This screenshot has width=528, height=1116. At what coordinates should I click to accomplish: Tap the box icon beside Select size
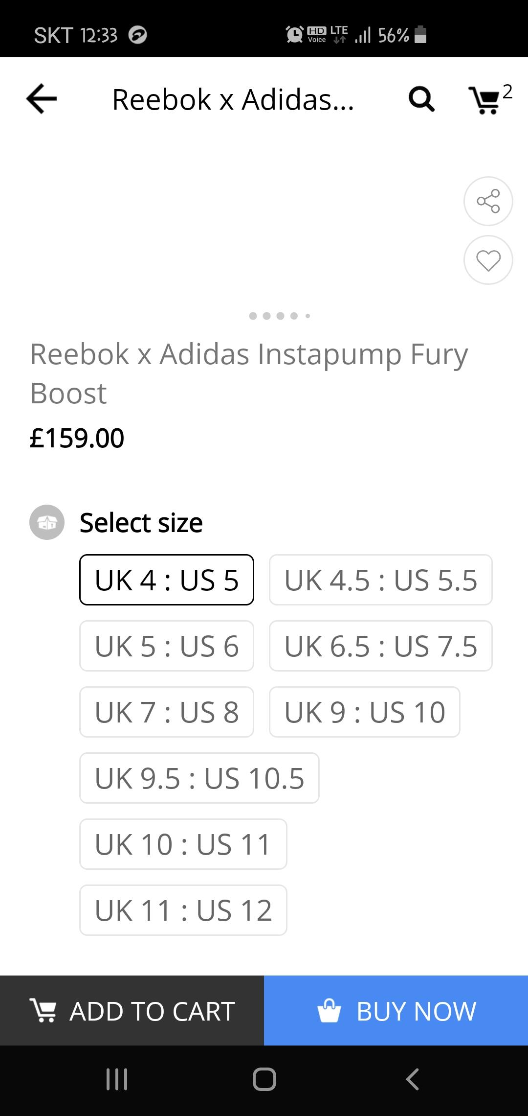(x=47, y=522)
